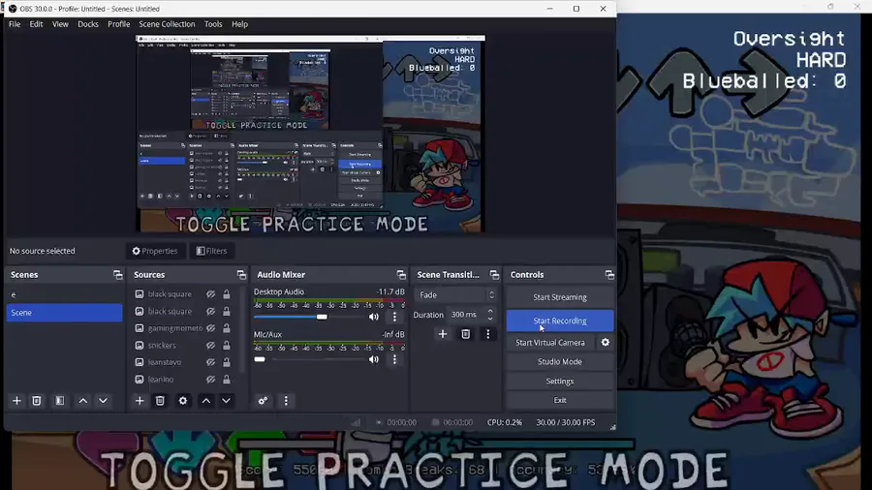This screenshot has width=872, height=490.
Task: Add a new scene with plus icon
Action: click(x=16, y=401)
